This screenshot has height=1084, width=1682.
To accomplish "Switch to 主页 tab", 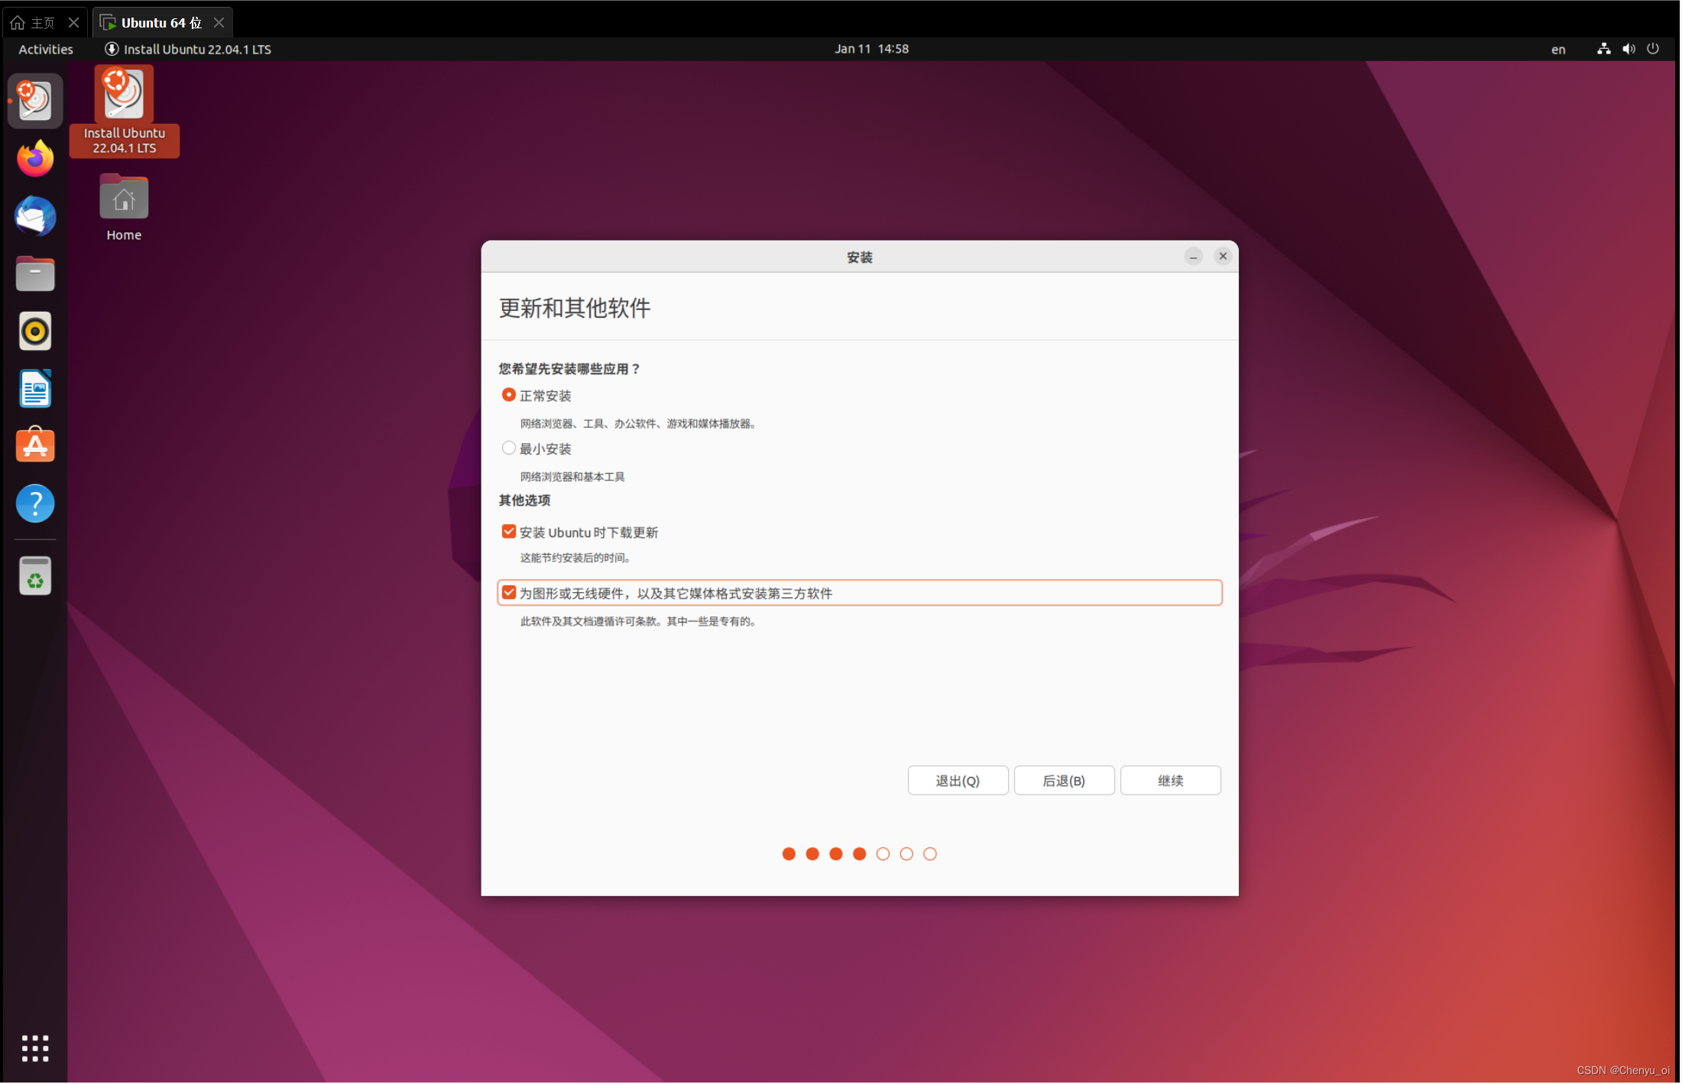I will point(42,23).
